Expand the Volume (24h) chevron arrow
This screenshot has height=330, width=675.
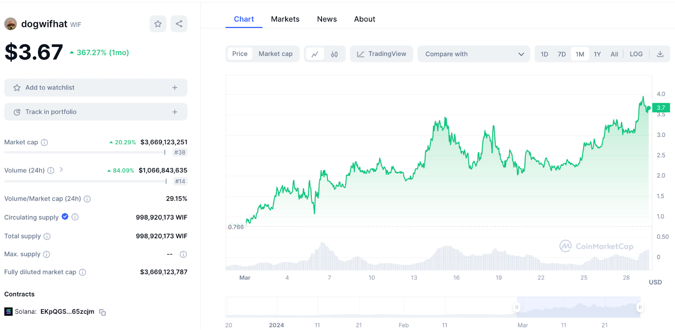(x=61, y=169)
